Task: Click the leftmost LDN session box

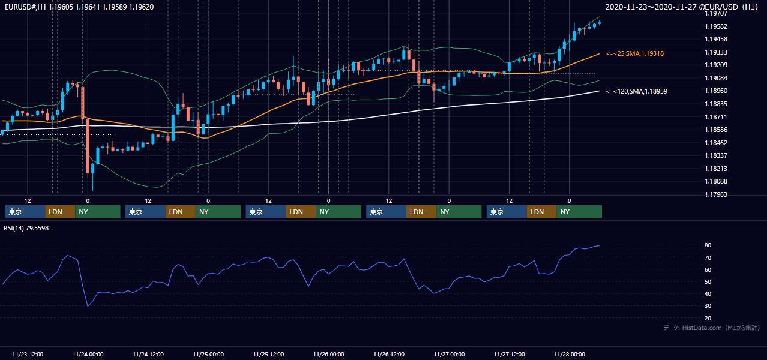Action: pos(61,212)
